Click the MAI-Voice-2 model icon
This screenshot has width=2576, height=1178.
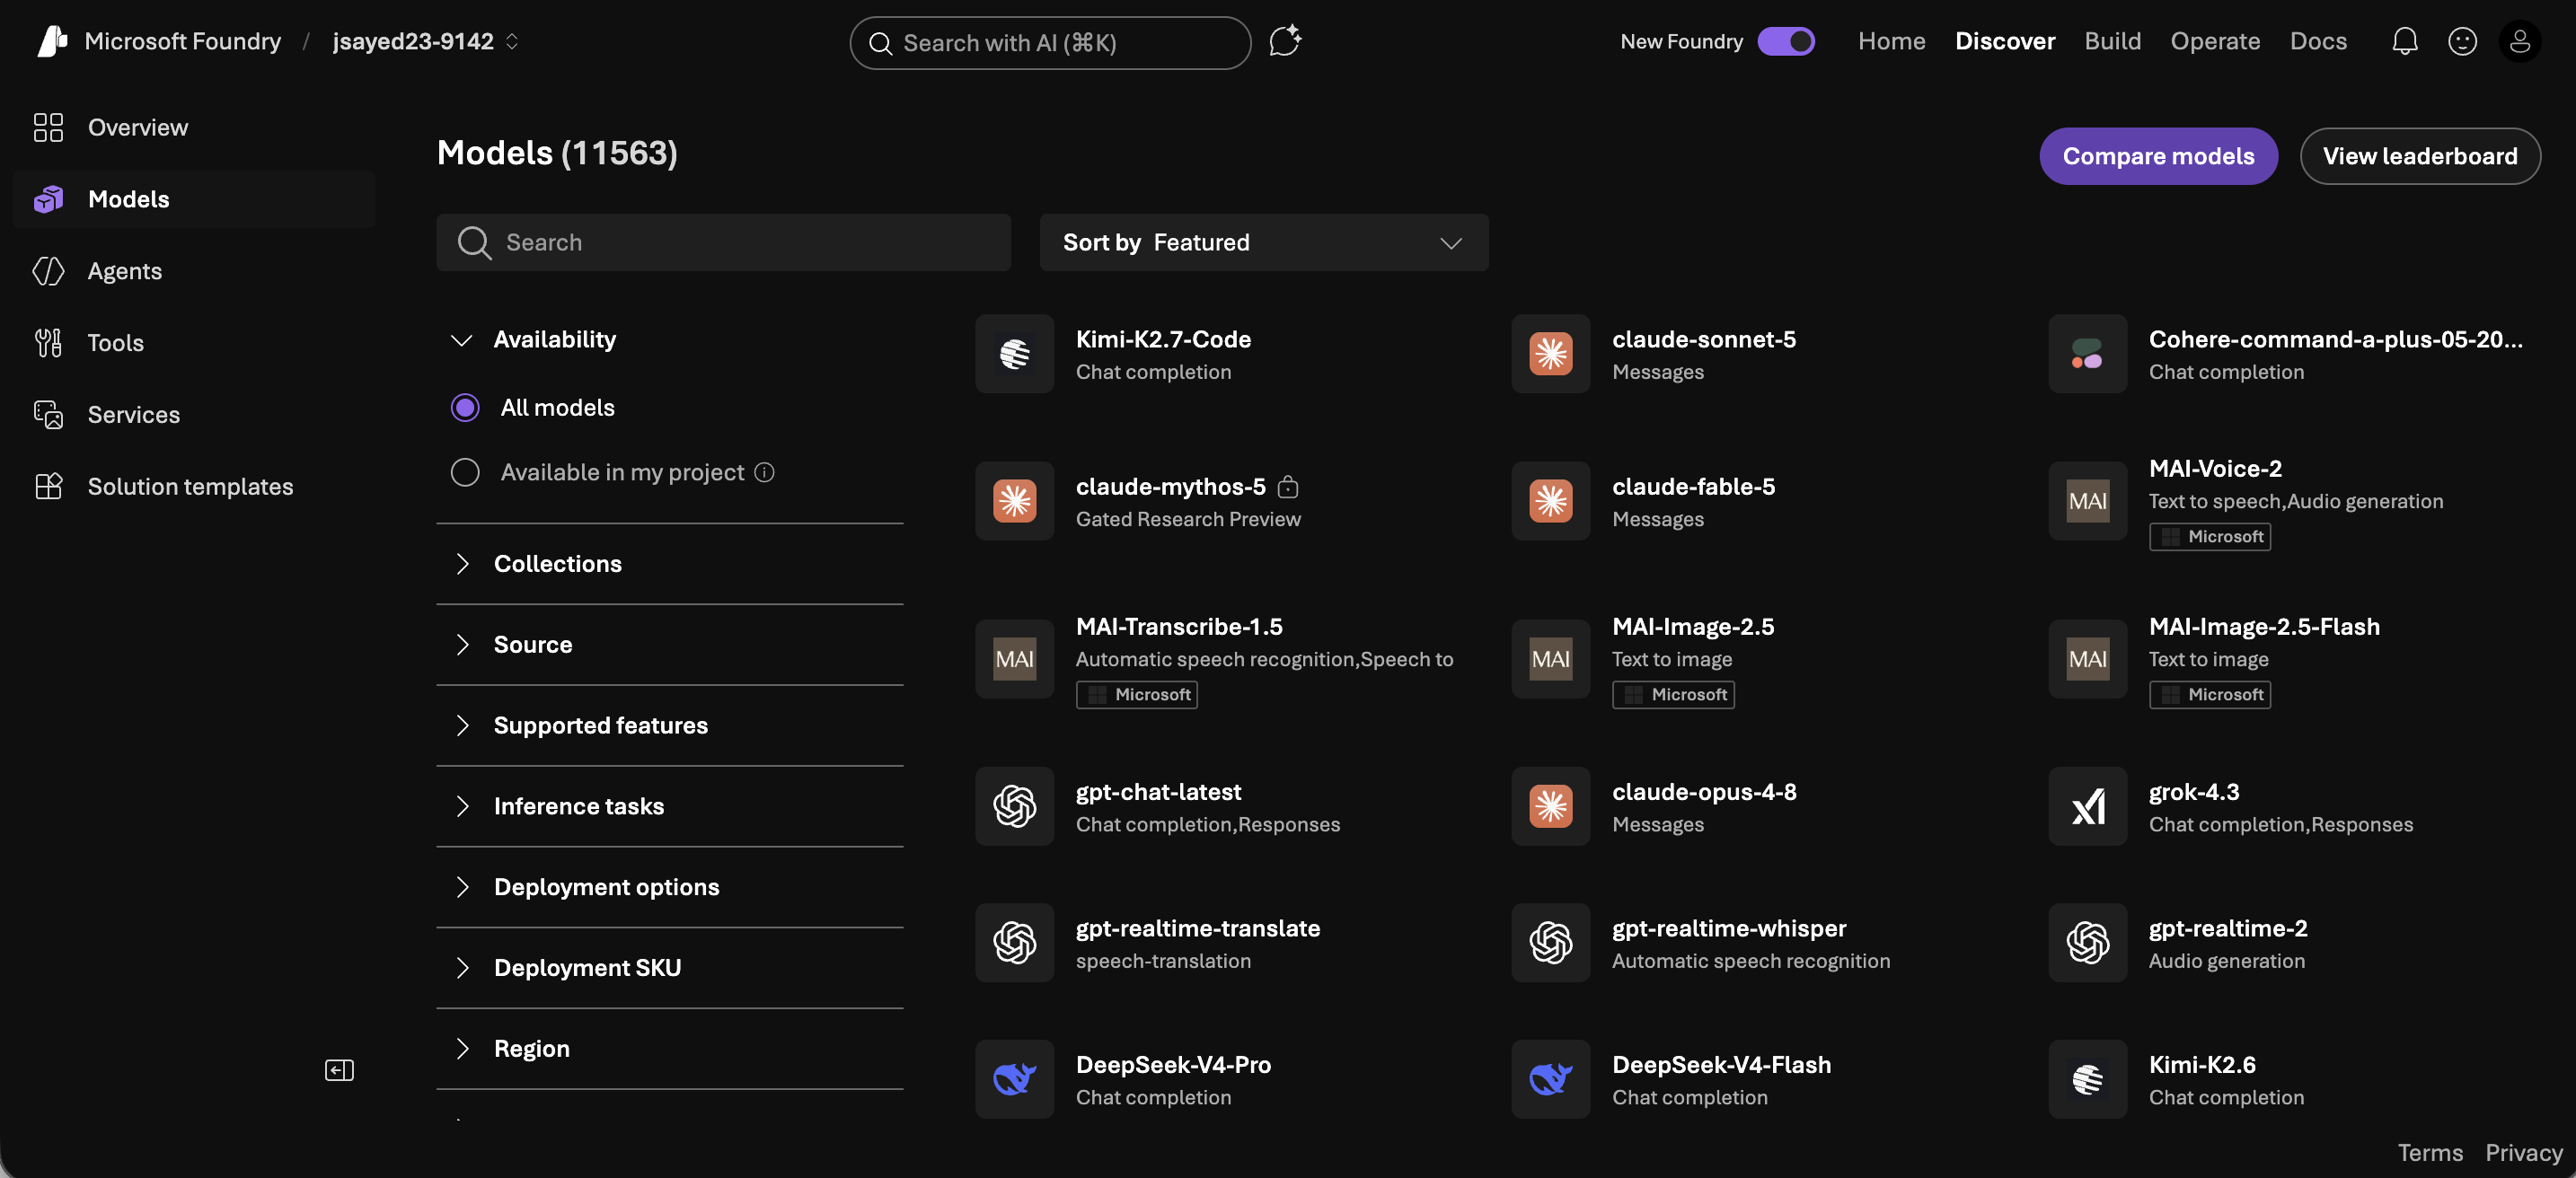point(2087,501)
